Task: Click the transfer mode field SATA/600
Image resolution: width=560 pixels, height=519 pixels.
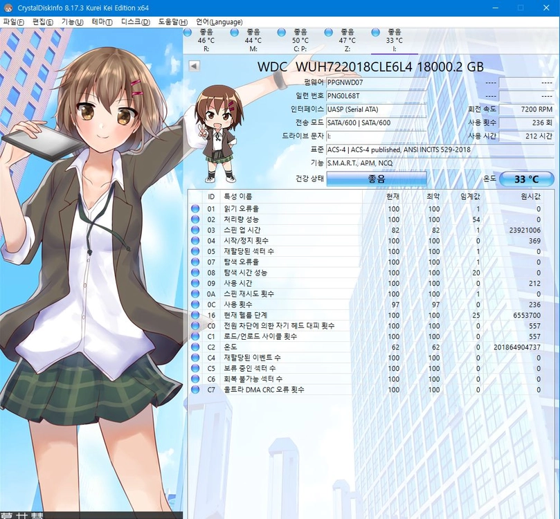Action: click(x=377, y=122)
